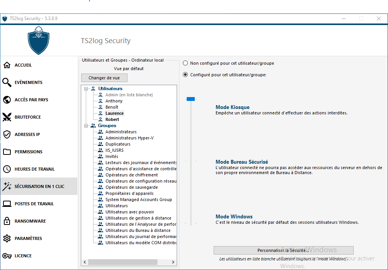Click the Mode Kiosque heading
388x270 pixels.
(232, 107)
